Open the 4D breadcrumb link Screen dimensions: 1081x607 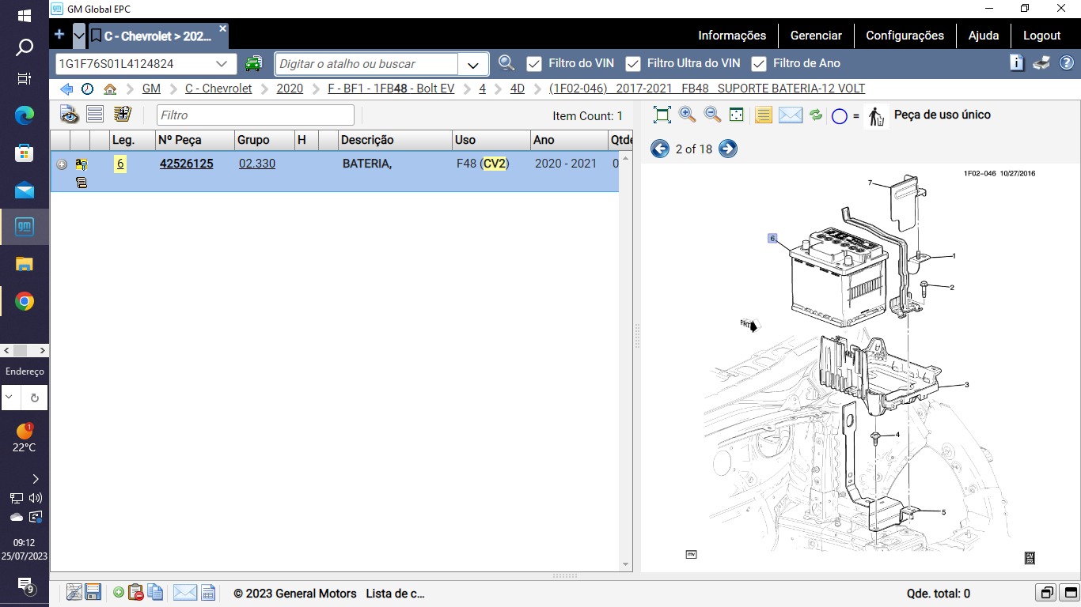pos(518,89)
